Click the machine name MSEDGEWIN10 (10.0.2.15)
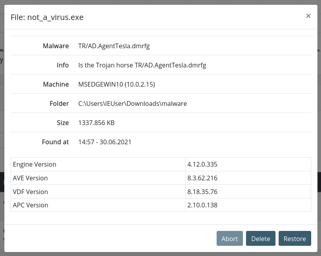321x256 pixels. pyautogui.click(x=117, y=84)
